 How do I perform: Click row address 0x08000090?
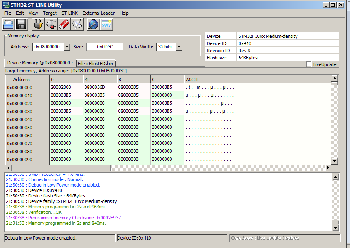[27, 160]
